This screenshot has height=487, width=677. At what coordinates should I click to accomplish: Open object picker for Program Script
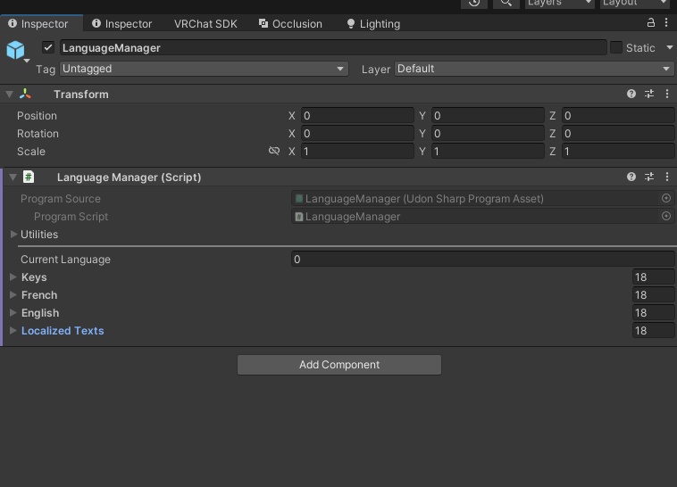tap(666, 216)
